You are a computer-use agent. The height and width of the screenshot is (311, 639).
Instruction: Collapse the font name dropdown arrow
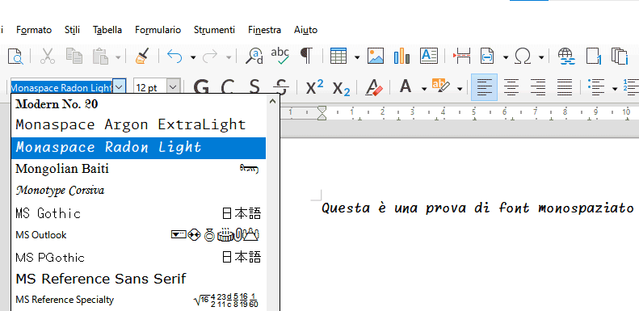(x=119, y=87)
